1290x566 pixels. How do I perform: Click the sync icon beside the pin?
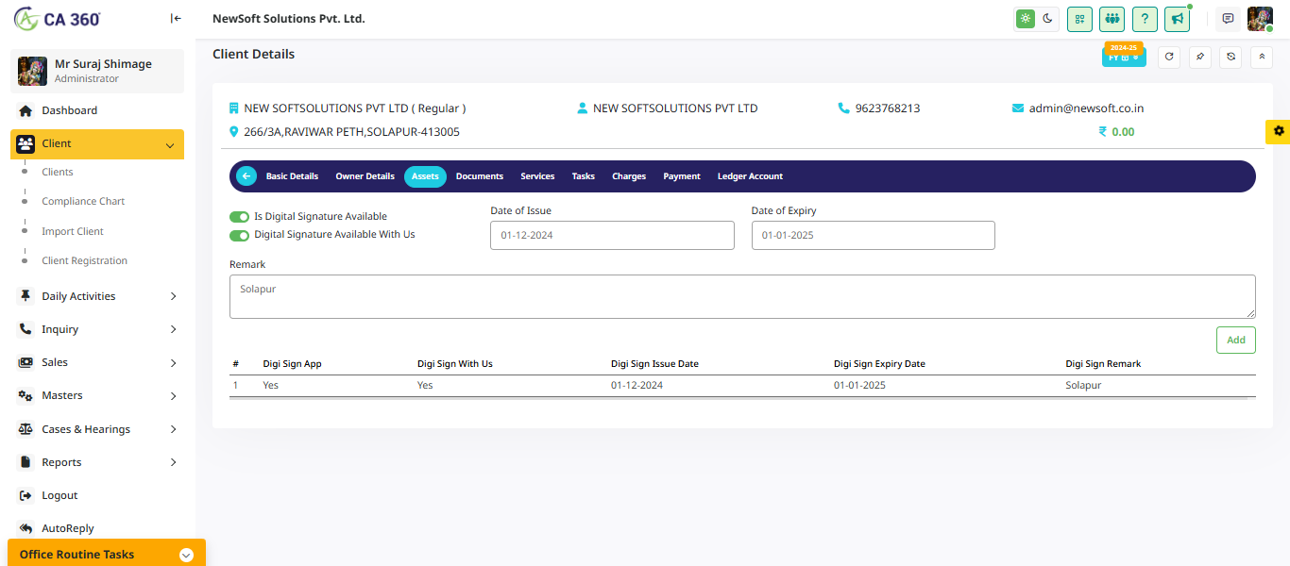1231,57
